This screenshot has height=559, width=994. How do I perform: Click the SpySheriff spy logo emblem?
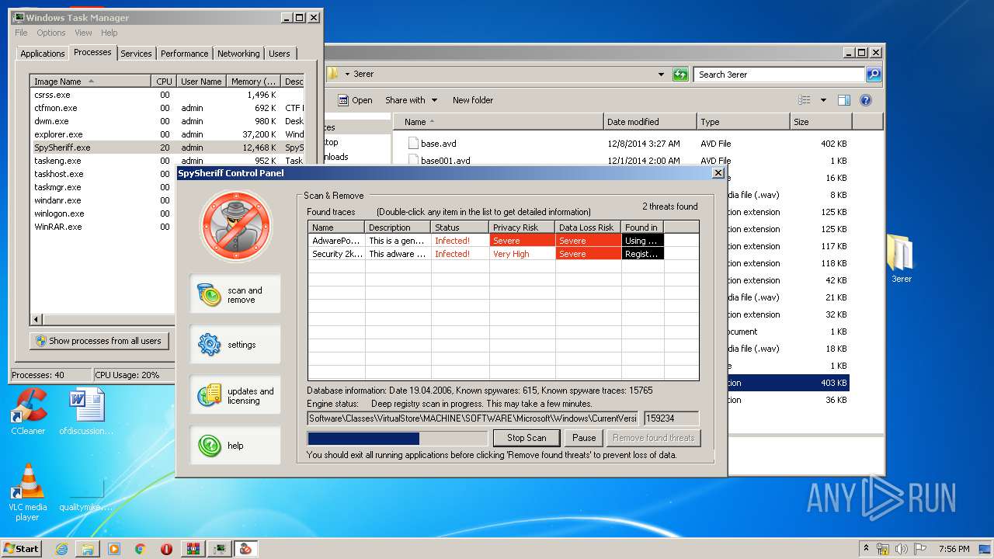tap(236, 226)
